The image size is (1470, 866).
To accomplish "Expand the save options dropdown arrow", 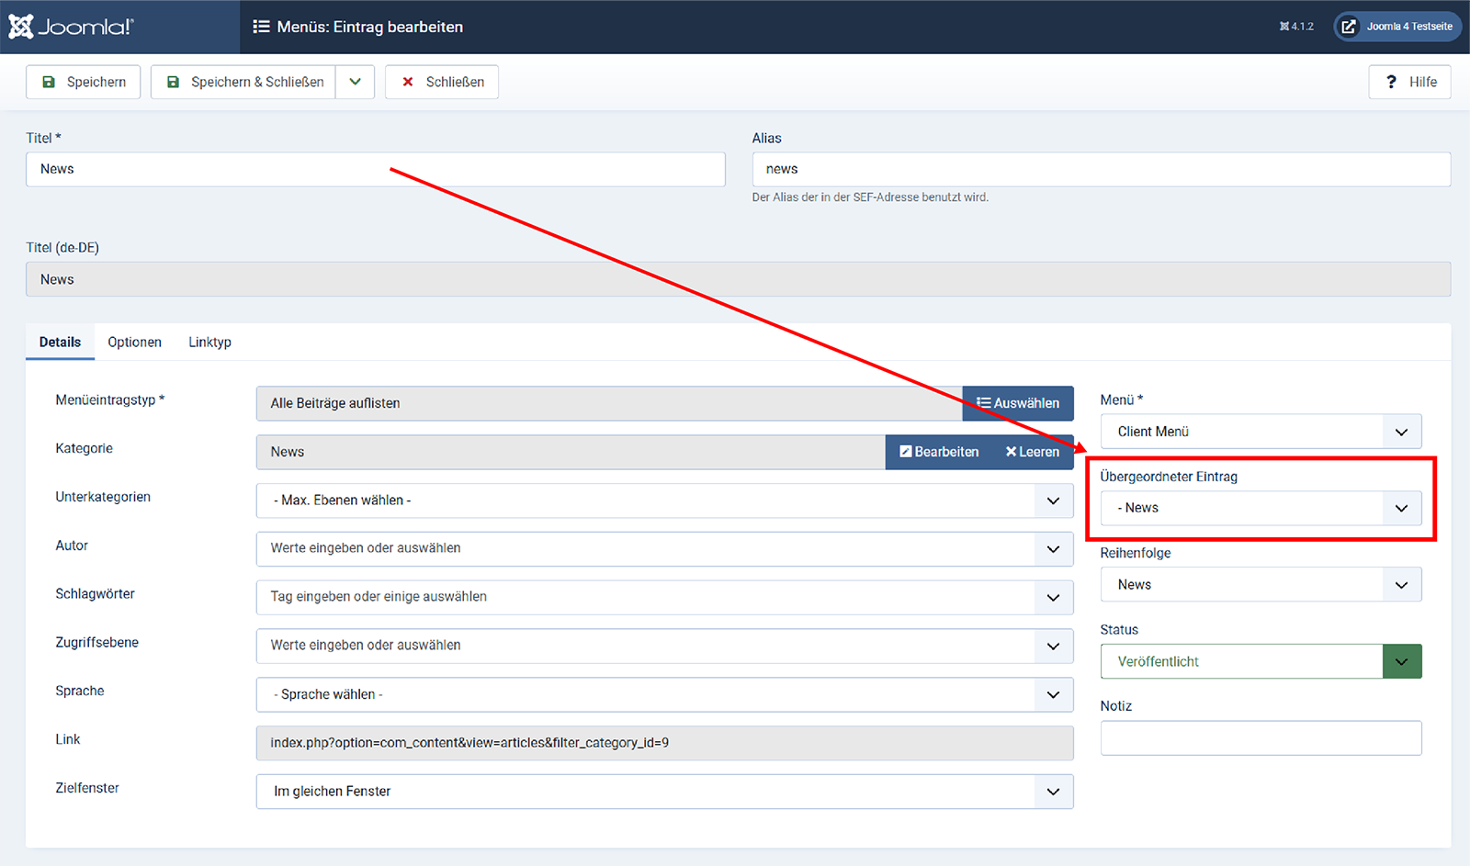I will pos(356,82).
